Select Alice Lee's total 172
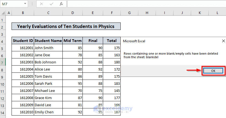Viewport: 226px width, 118px height. [x=112, y=69]
